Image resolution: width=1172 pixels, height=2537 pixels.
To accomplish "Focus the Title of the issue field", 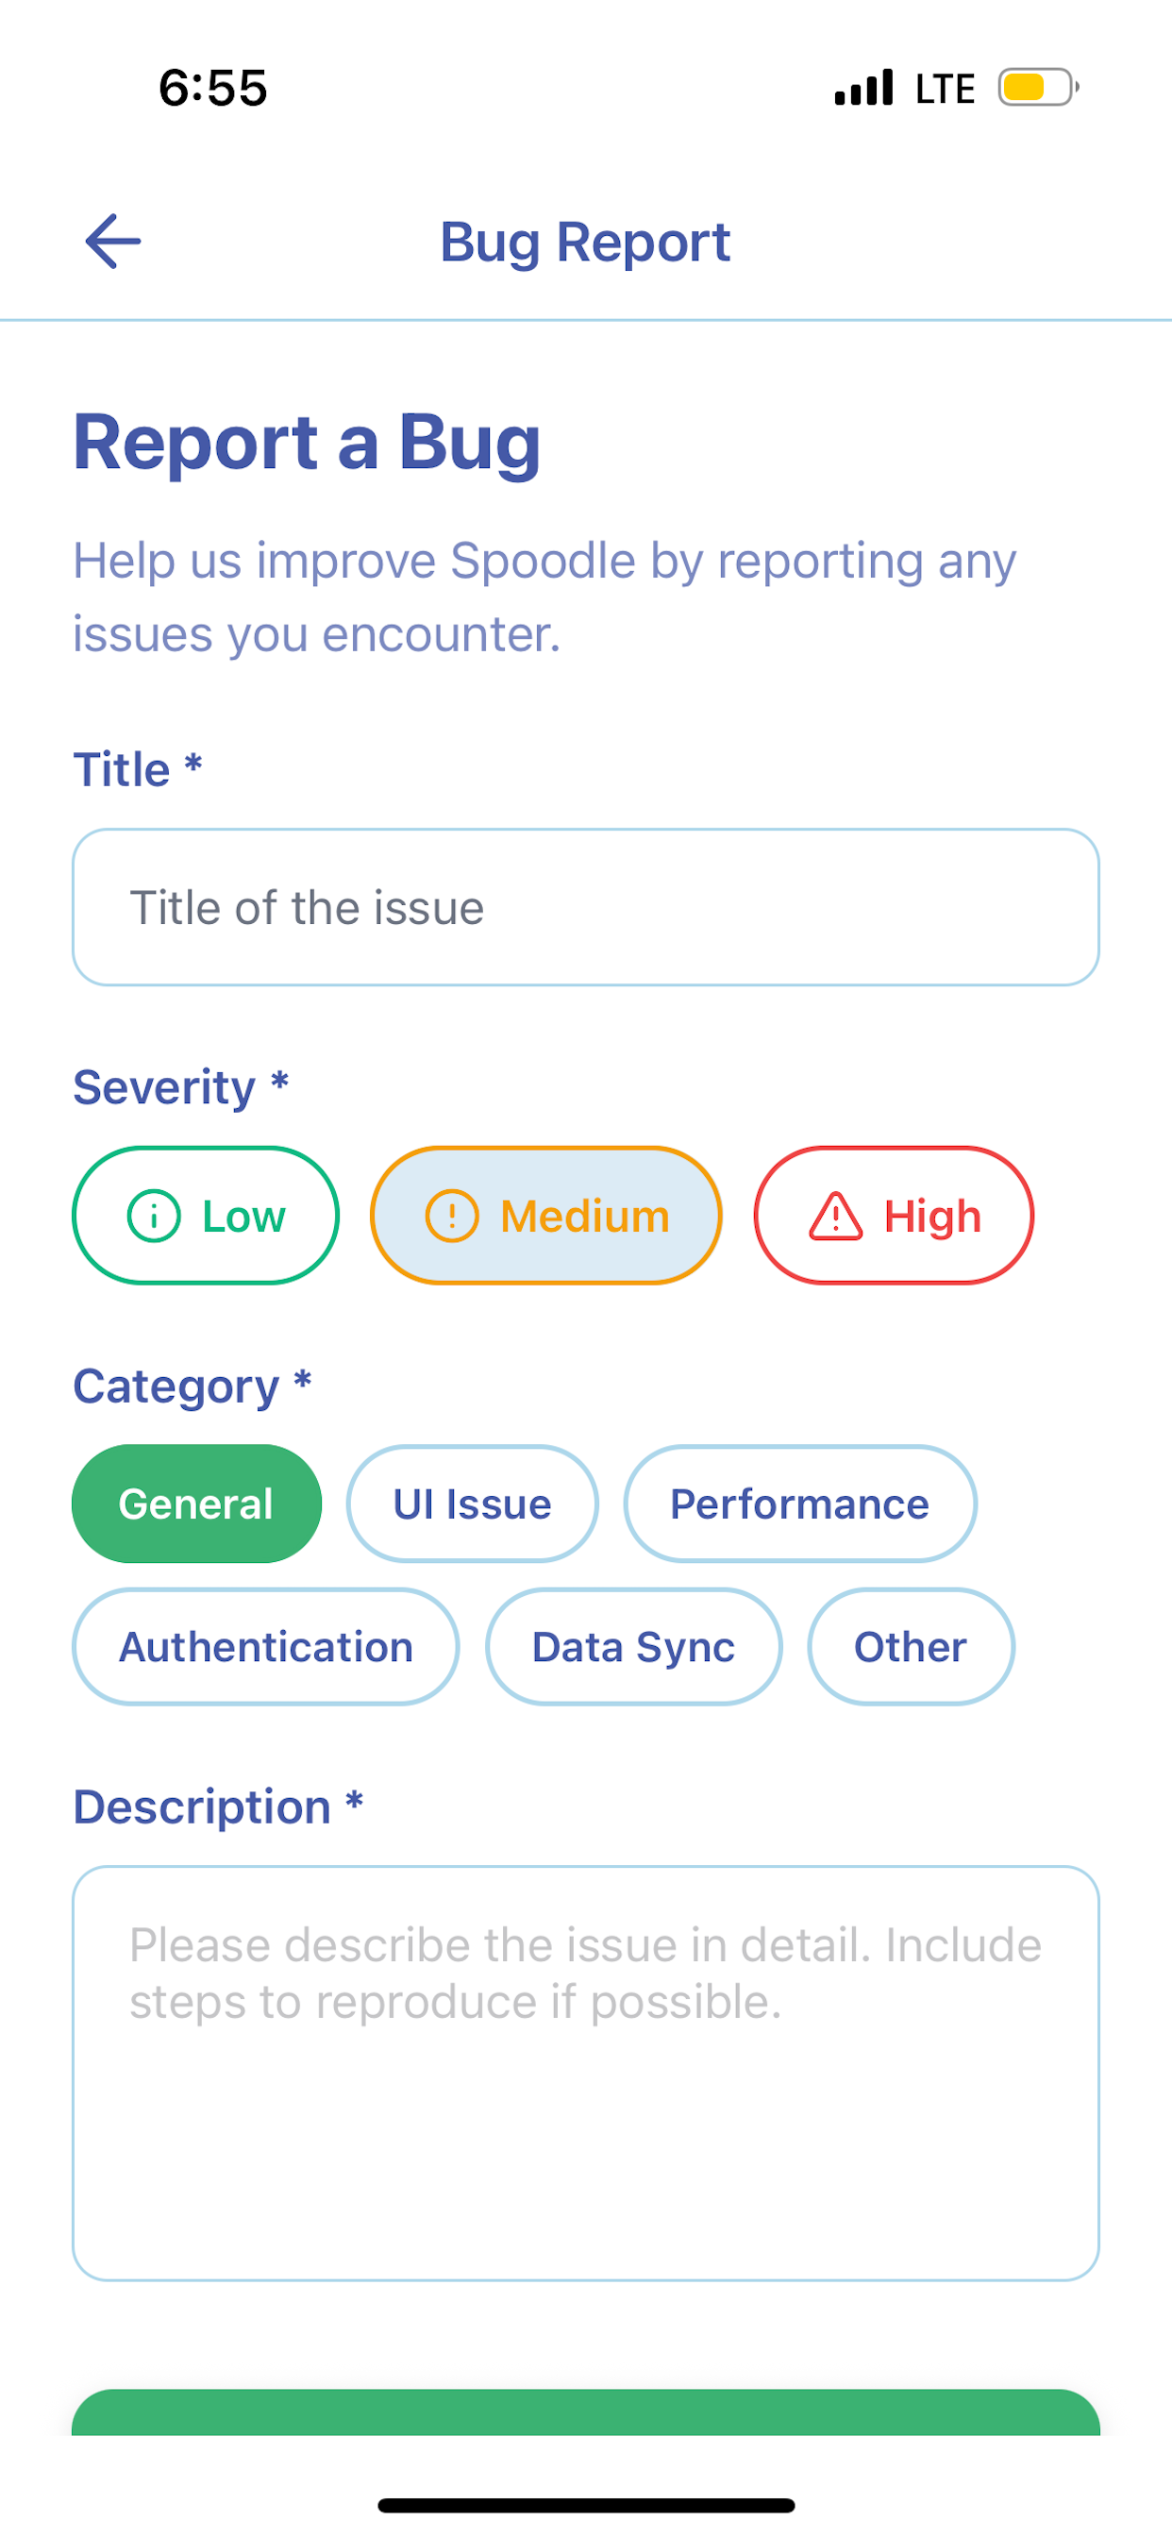I will (x=586, y=907).
